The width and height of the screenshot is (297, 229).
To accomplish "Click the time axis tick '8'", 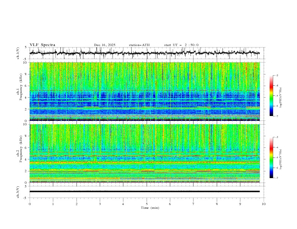I will 217,204.
